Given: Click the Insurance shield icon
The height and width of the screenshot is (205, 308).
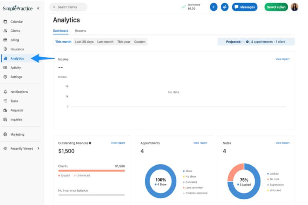Looking at the screenshot, I should point(5,49).
